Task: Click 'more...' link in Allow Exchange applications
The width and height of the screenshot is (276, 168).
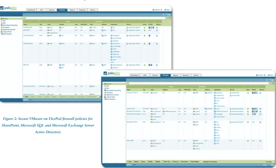Action: (112, 62)
